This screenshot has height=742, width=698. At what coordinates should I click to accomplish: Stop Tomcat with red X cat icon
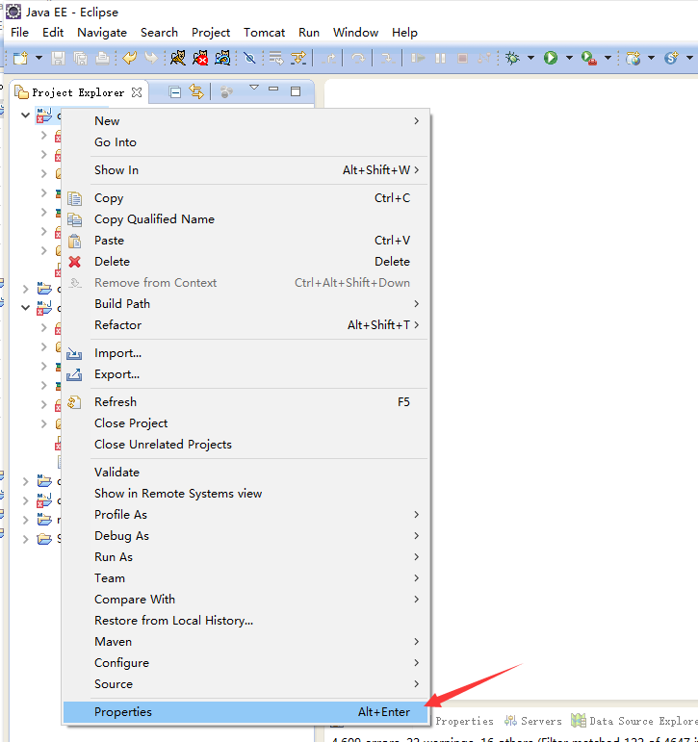click(x=200, y=58)
